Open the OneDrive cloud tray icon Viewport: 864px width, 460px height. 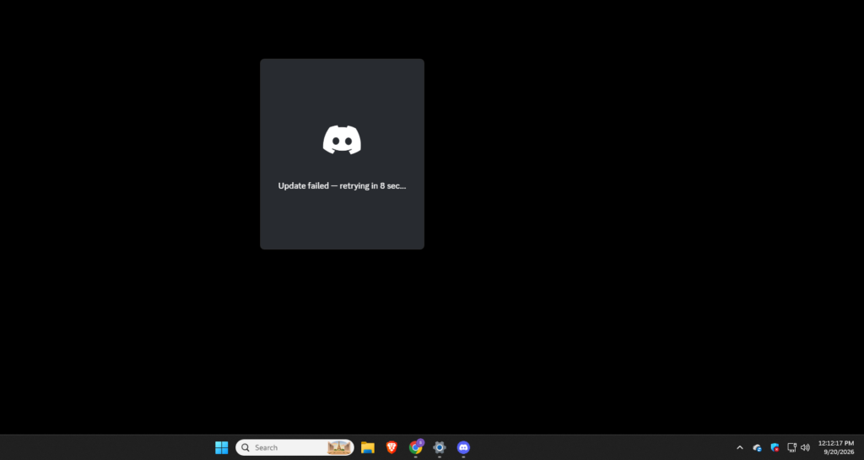click(x=758, y=447)
